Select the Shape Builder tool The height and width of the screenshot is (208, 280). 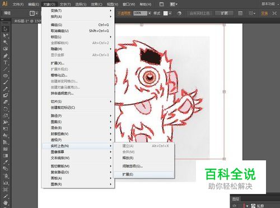[x=6, y=136]
